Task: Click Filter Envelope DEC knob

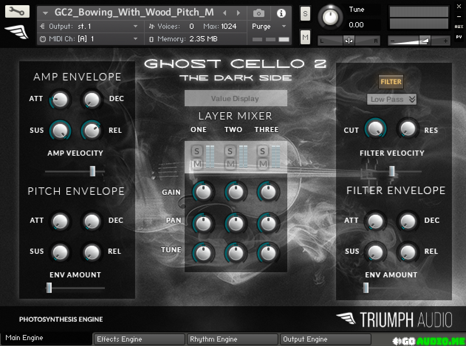Action: tap(408, 221)
